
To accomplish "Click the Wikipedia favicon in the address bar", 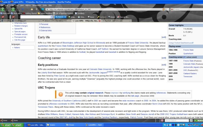I will tap(47, 9).
